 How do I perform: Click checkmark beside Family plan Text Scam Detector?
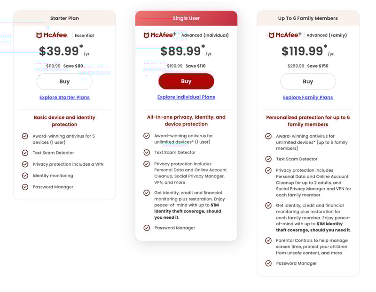[x=268, y=159]
